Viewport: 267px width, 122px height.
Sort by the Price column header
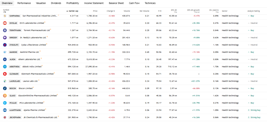pyautogui.click(x=95, y=11)
